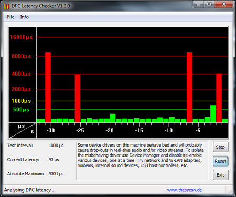Click the Analysing DPC latency status text

(30, 190)
